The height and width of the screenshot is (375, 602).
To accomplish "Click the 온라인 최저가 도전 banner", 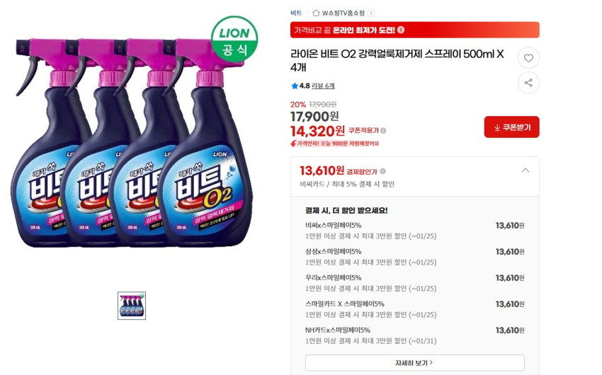I will [x=414, y=30].
